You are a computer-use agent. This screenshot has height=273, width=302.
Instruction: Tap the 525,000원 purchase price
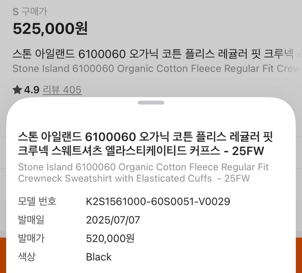pos(50,29)
